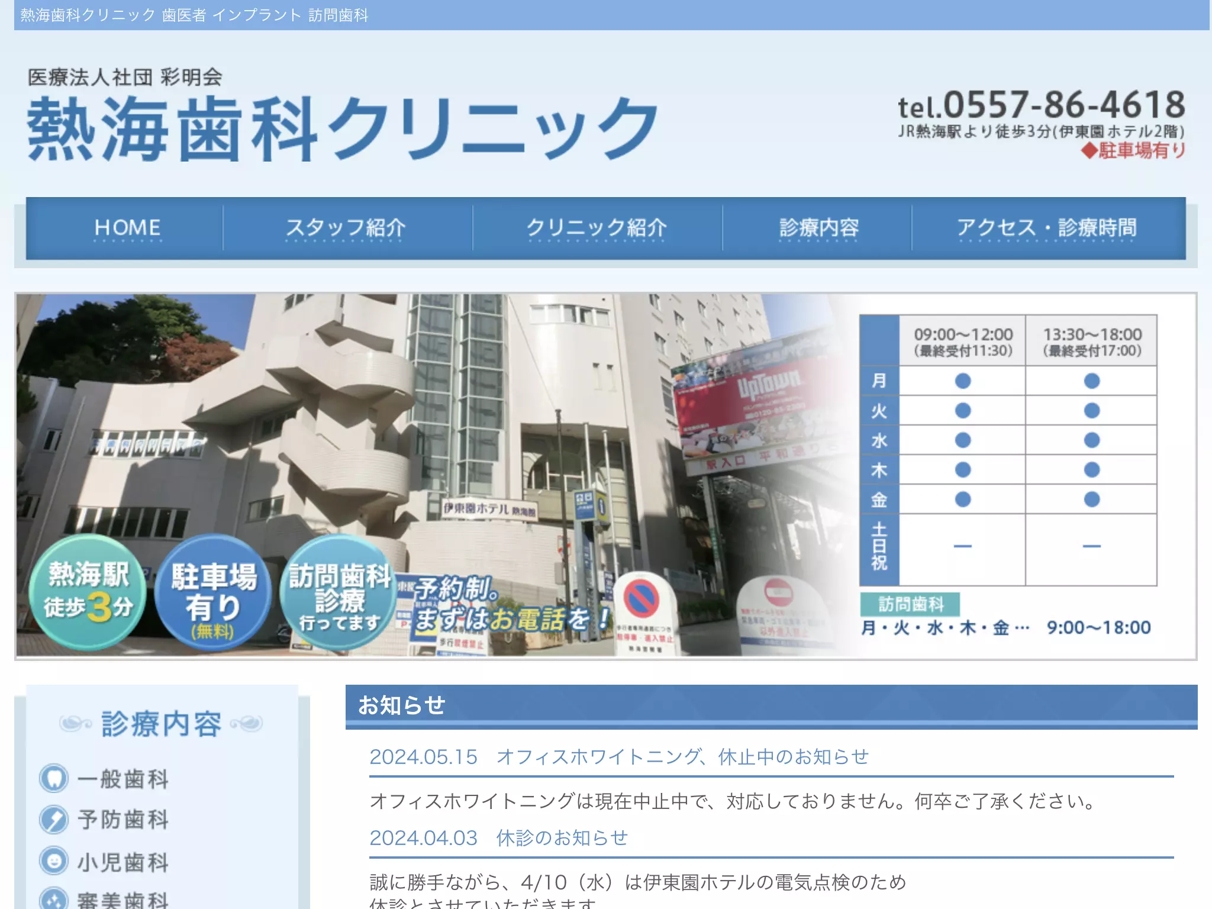1212x909 pixels.
Task: Select 診療内容 in the navigation bar
Action: [818, 228]
